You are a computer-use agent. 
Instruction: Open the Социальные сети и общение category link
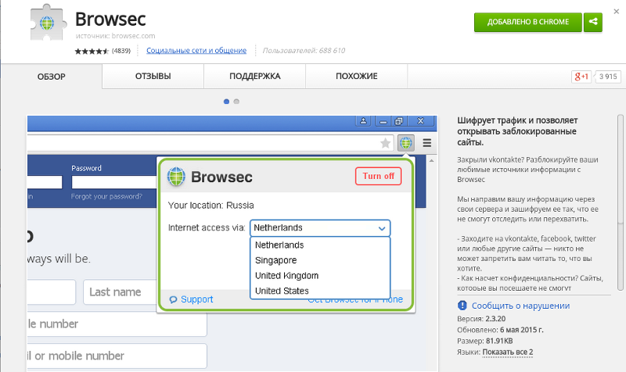coord(196,50)
